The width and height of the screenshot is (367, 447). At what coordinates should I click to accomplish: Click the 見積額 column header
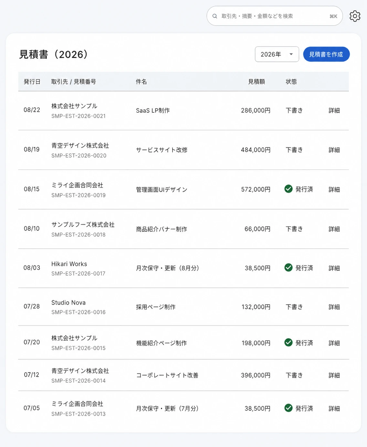257,82
